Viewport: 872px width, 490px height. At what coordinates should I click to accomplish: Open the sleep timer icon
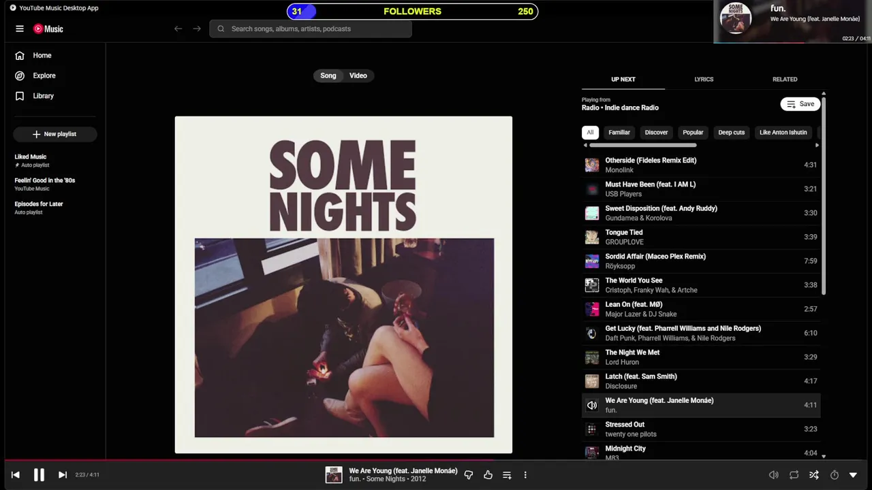(834, 475)
